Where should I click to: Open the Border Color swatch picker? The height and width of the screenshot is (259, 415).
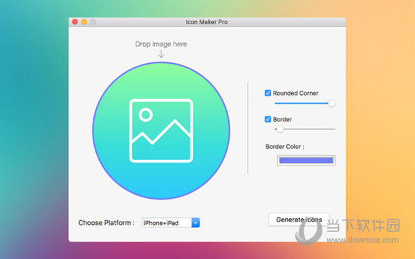[306, 161]
